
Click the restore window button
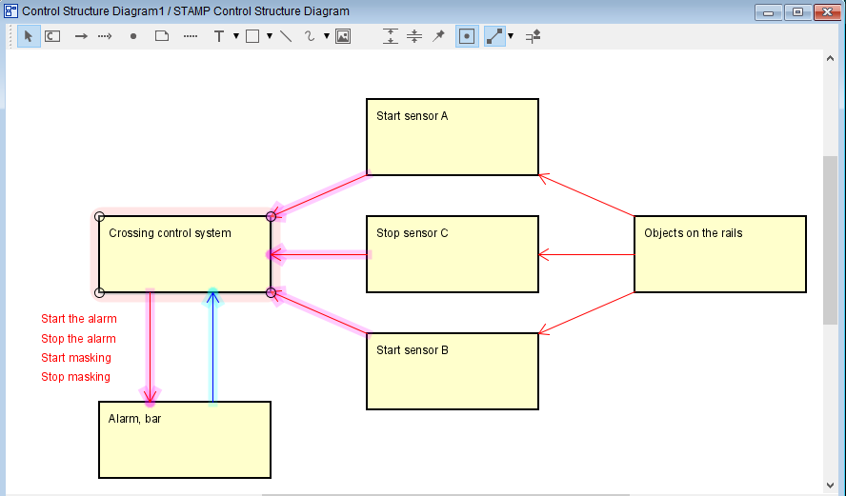click(x=797, y=11)
